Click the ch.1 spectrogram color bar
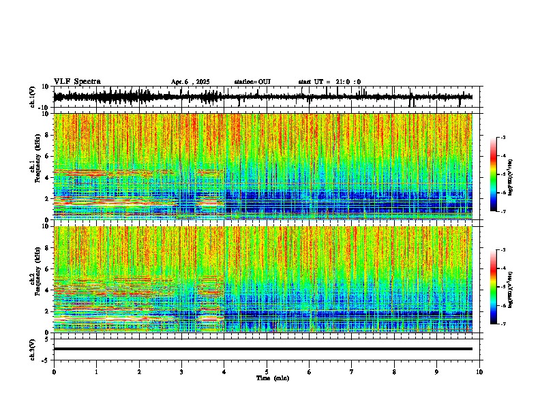This screenshot has height=417, width=540. click(x=494, y=174)
